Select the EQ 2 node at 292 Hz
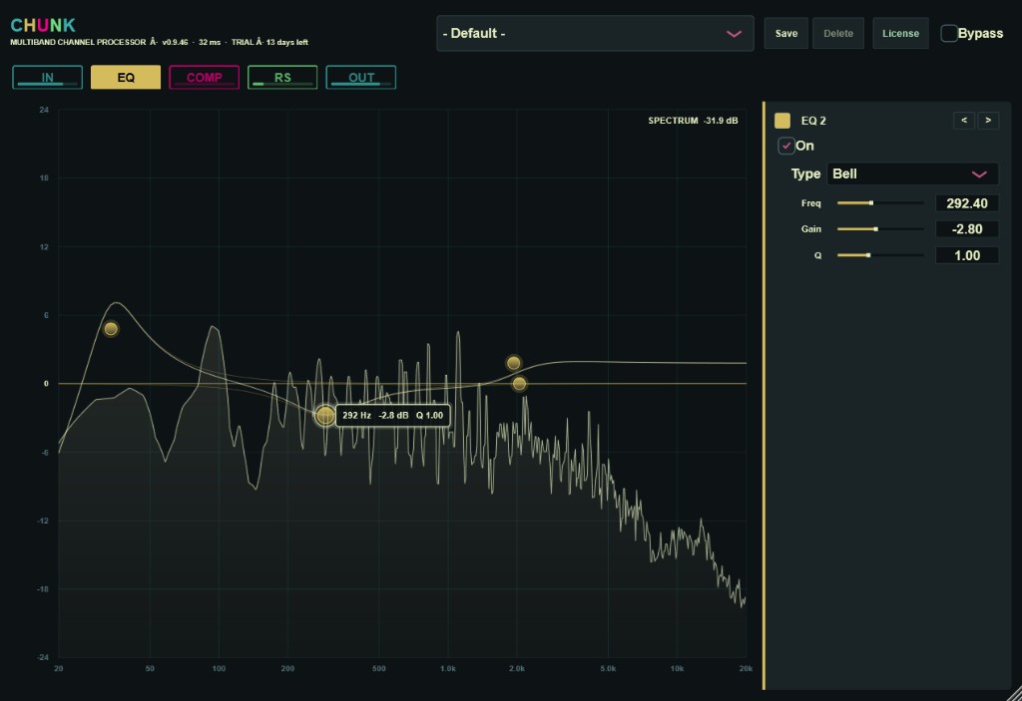The image size is (1022, 701). [x=325, y=415]
